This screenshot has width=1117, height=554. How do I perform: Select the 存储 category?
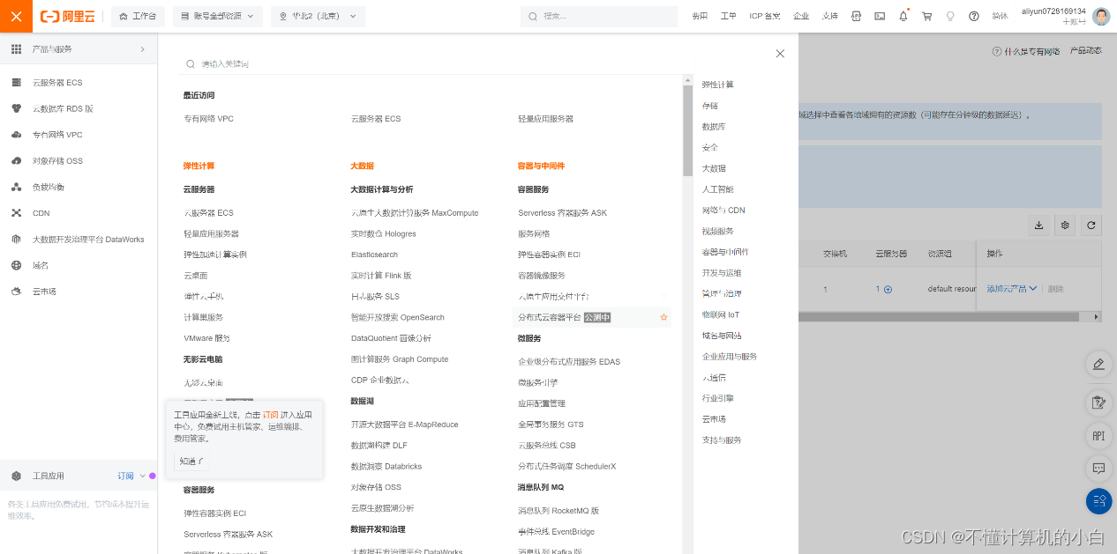(710, 106)
